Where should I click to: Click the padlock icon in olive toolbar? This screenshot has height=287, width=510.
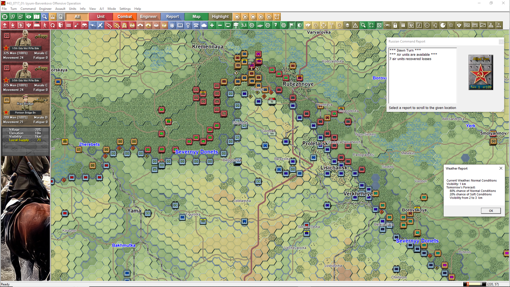[395, 25]
